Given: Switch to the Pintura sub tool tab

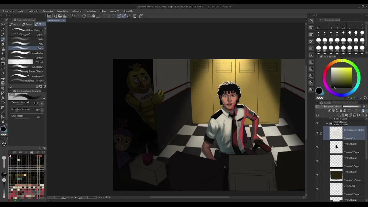Looking at the screenshot, I should (28, 24).
